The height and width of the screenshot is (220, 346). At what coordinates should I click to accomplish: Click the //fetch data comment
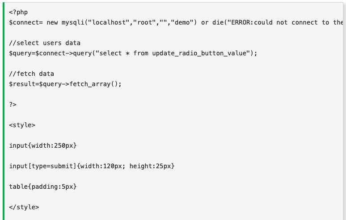coord(31,74)
